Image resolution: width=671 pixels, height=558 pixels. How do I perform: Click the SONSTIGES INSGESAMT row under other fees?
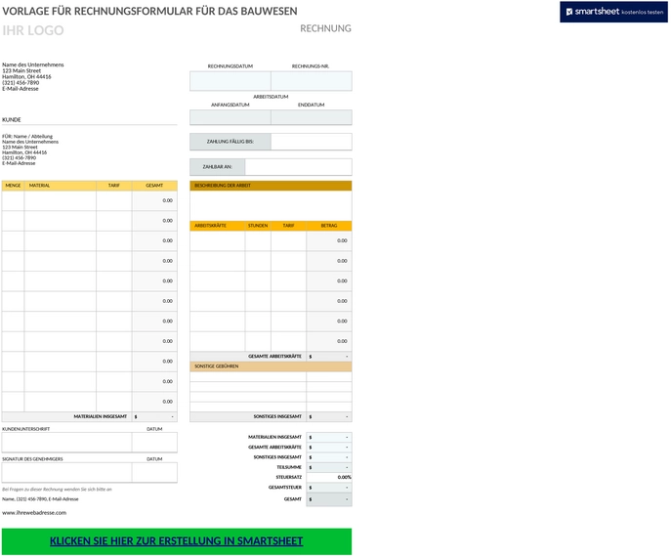(271, 416)
